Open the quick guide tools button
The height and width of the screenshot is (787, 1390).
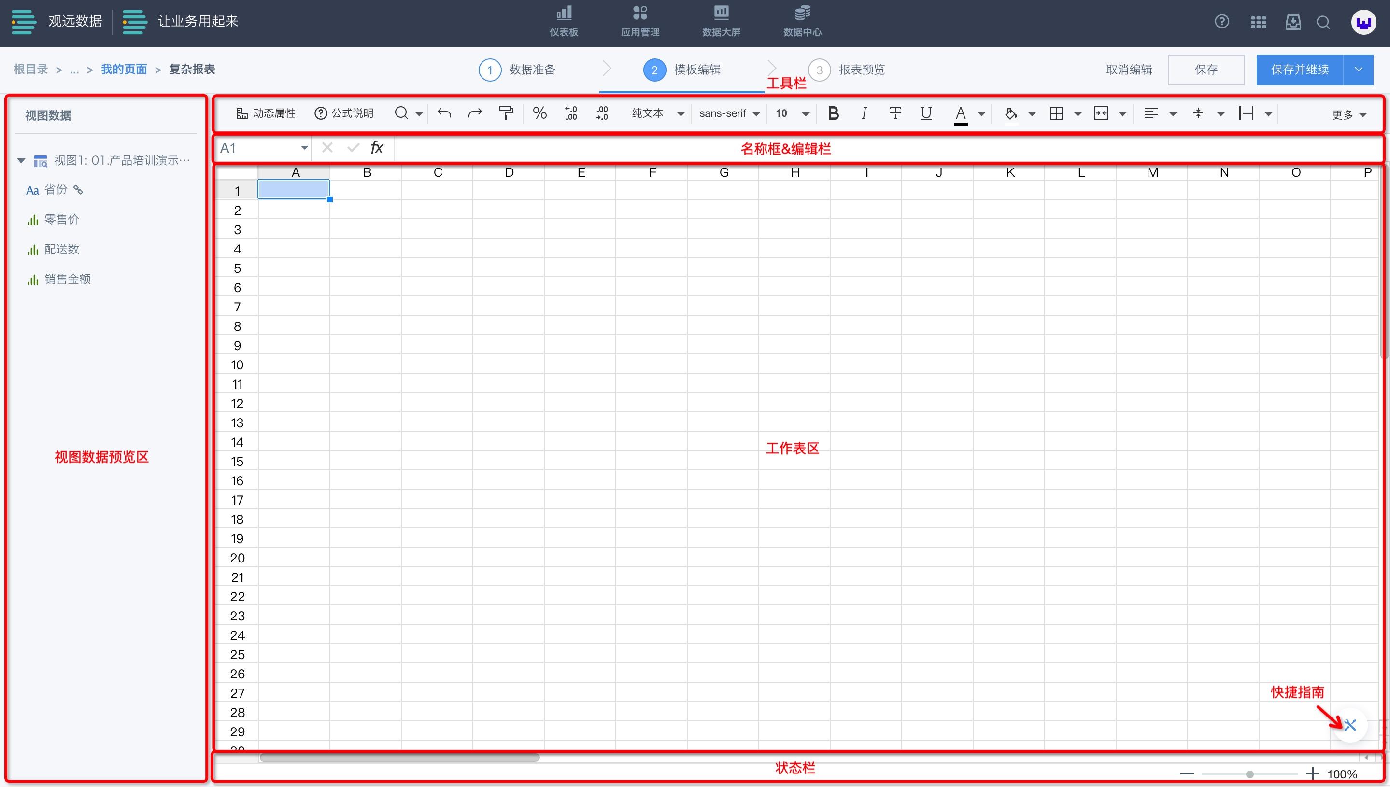(x=1350, y=725)
